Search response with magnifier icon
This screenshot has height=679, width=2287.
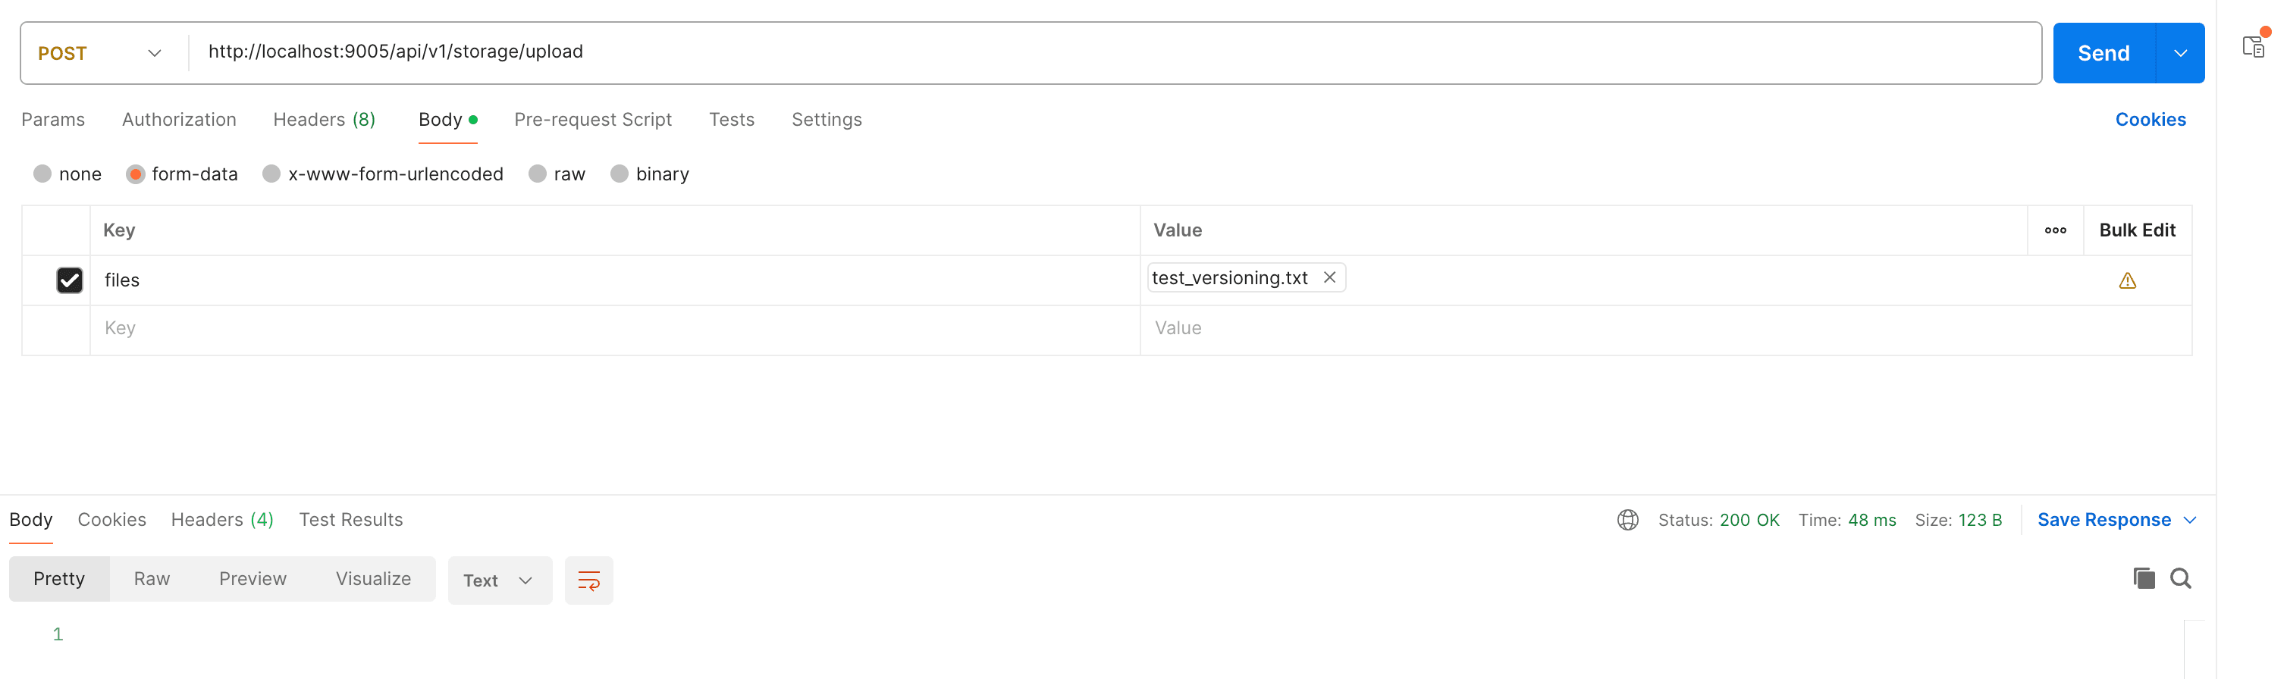[x=2181, y=579]
